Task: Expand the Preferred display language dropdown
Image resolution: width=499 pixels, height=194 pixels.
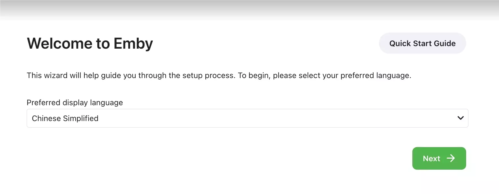Action: (247, 118)
